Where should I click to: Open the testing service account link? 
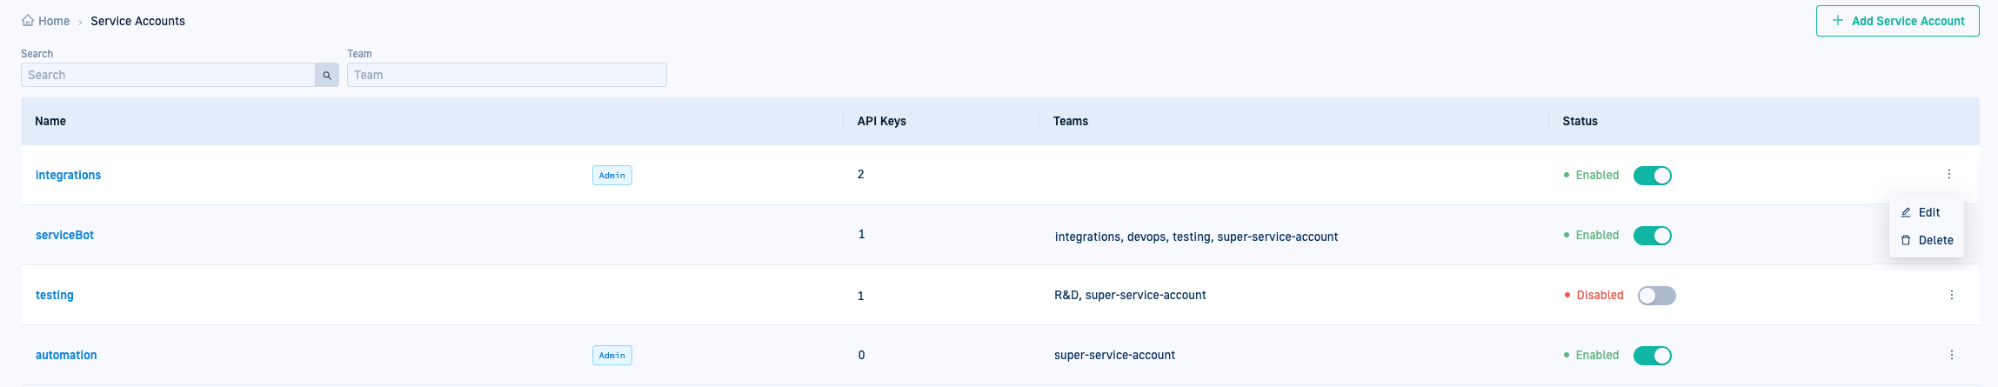pyautogui.click(x=54, y=296)
